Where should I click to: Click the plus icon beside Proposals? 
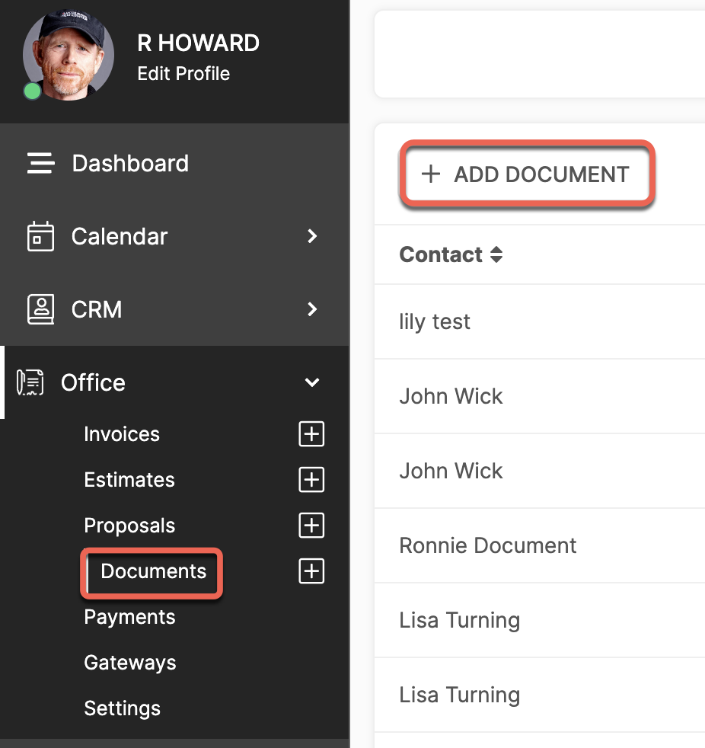pos(311,526)
